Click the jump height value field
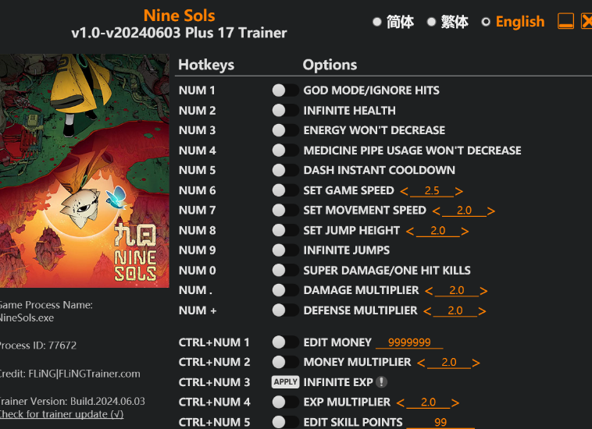 click(438, 230)
